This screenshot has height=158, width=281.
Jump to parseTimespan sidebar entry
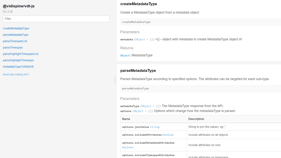click(13, 48)
